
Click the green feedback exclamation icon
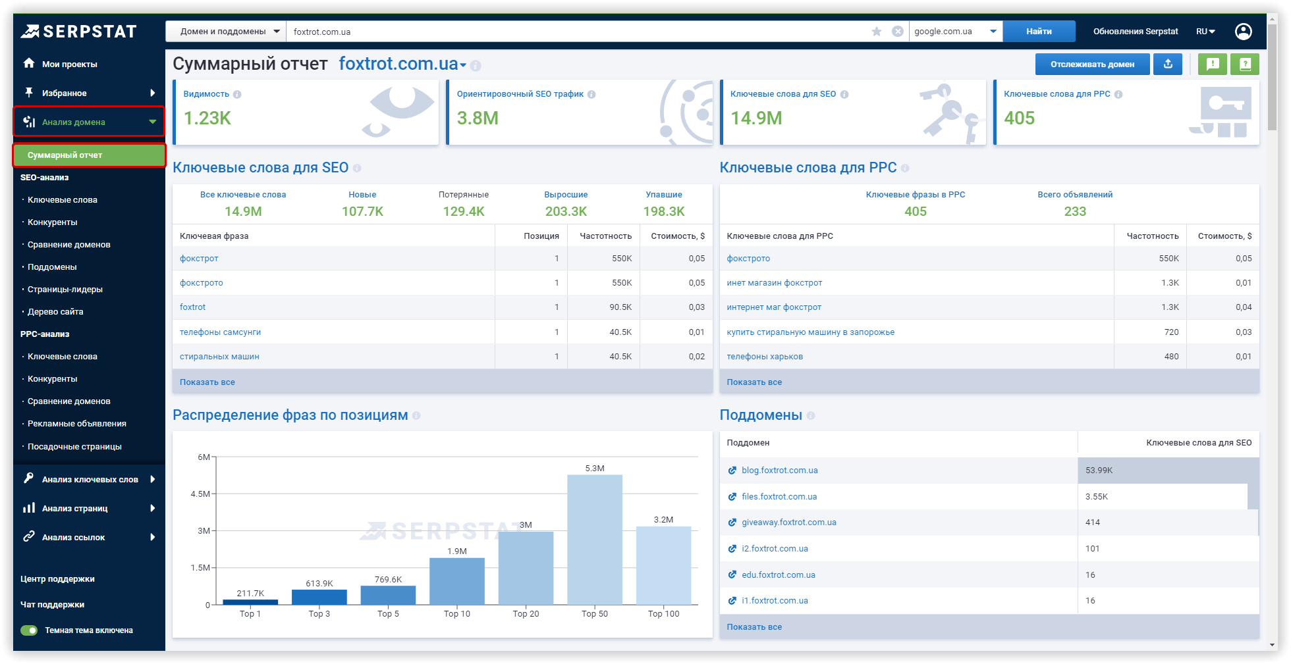[1213, 64]
